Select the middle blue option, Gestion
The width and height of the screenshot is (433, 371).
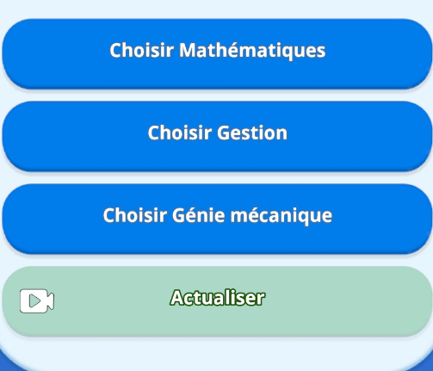click(x=217, y=136)
